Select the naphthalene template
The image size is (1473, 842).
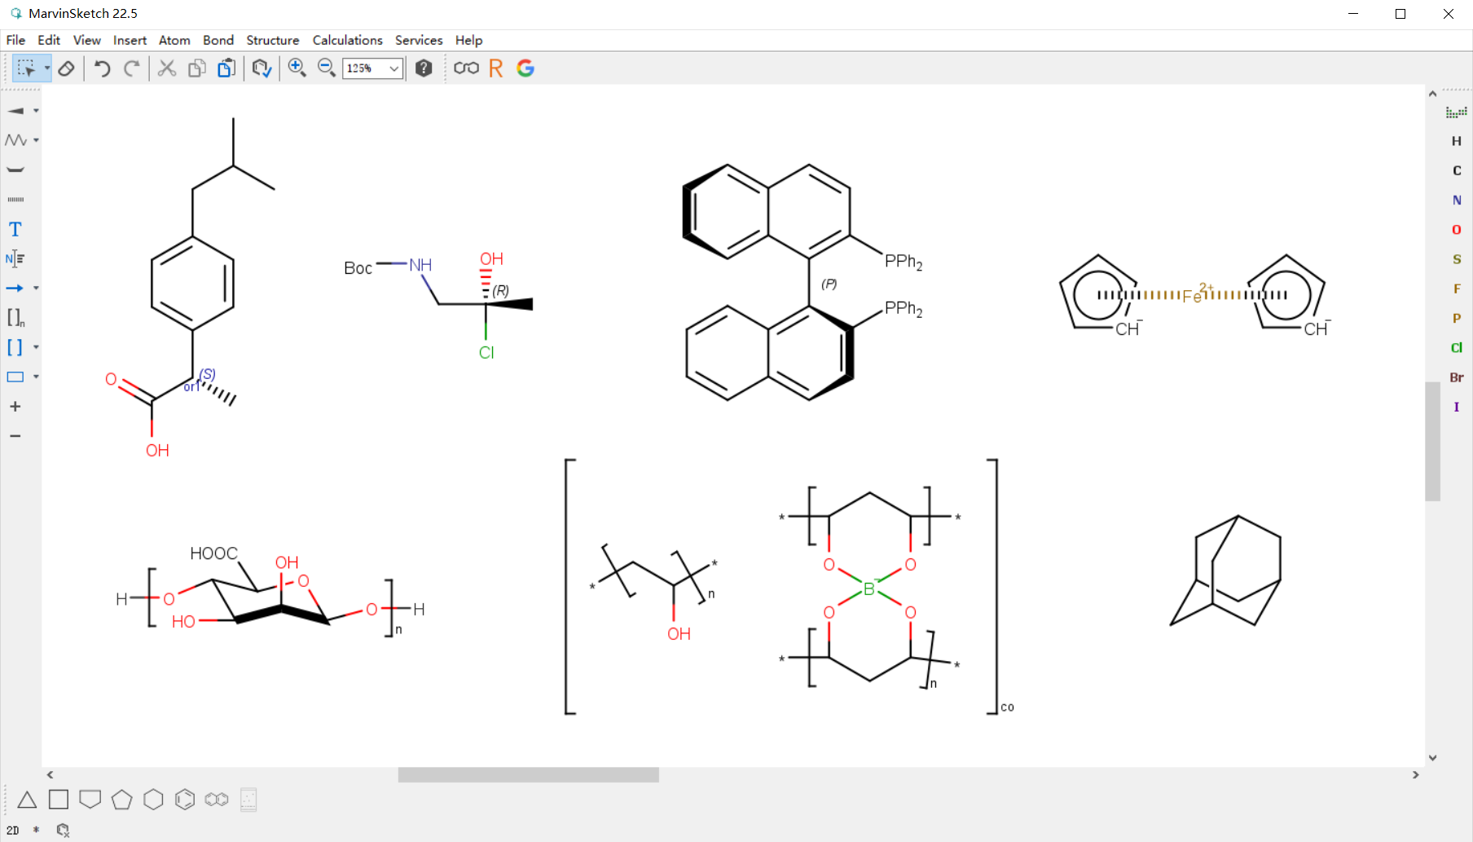(216, 800)
